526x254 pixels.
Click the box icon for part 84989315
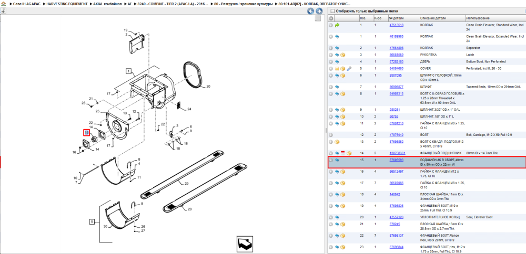coord(343,94)
